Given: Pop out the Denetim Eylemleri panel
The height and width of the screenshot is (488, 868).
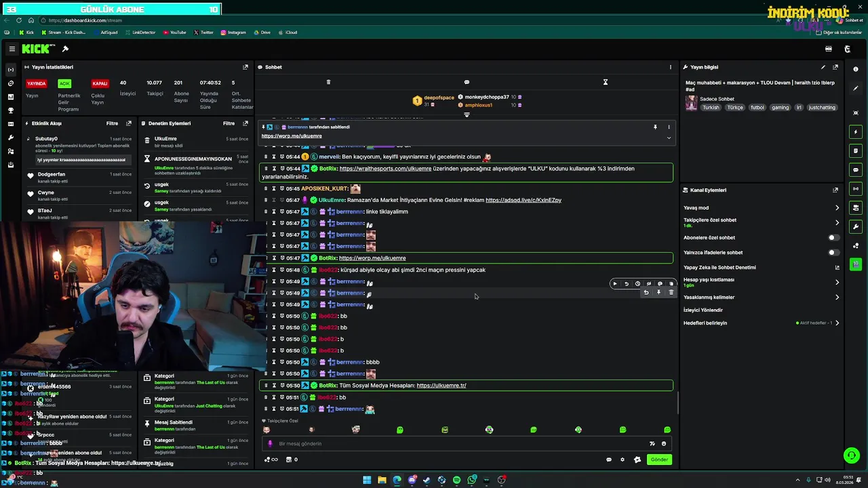Looking at the screenshot, I should 245,123.
